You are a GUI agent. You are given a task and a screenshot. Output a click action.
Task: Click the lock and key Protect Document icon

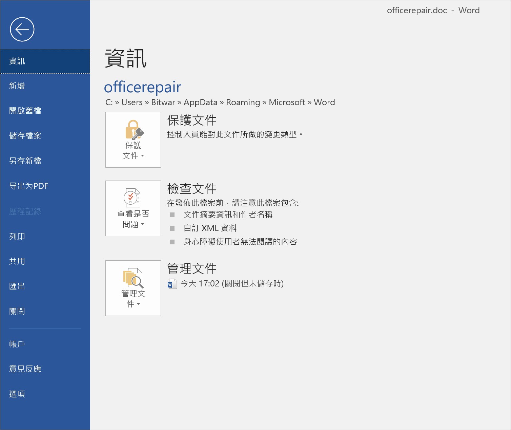(134, 130)
